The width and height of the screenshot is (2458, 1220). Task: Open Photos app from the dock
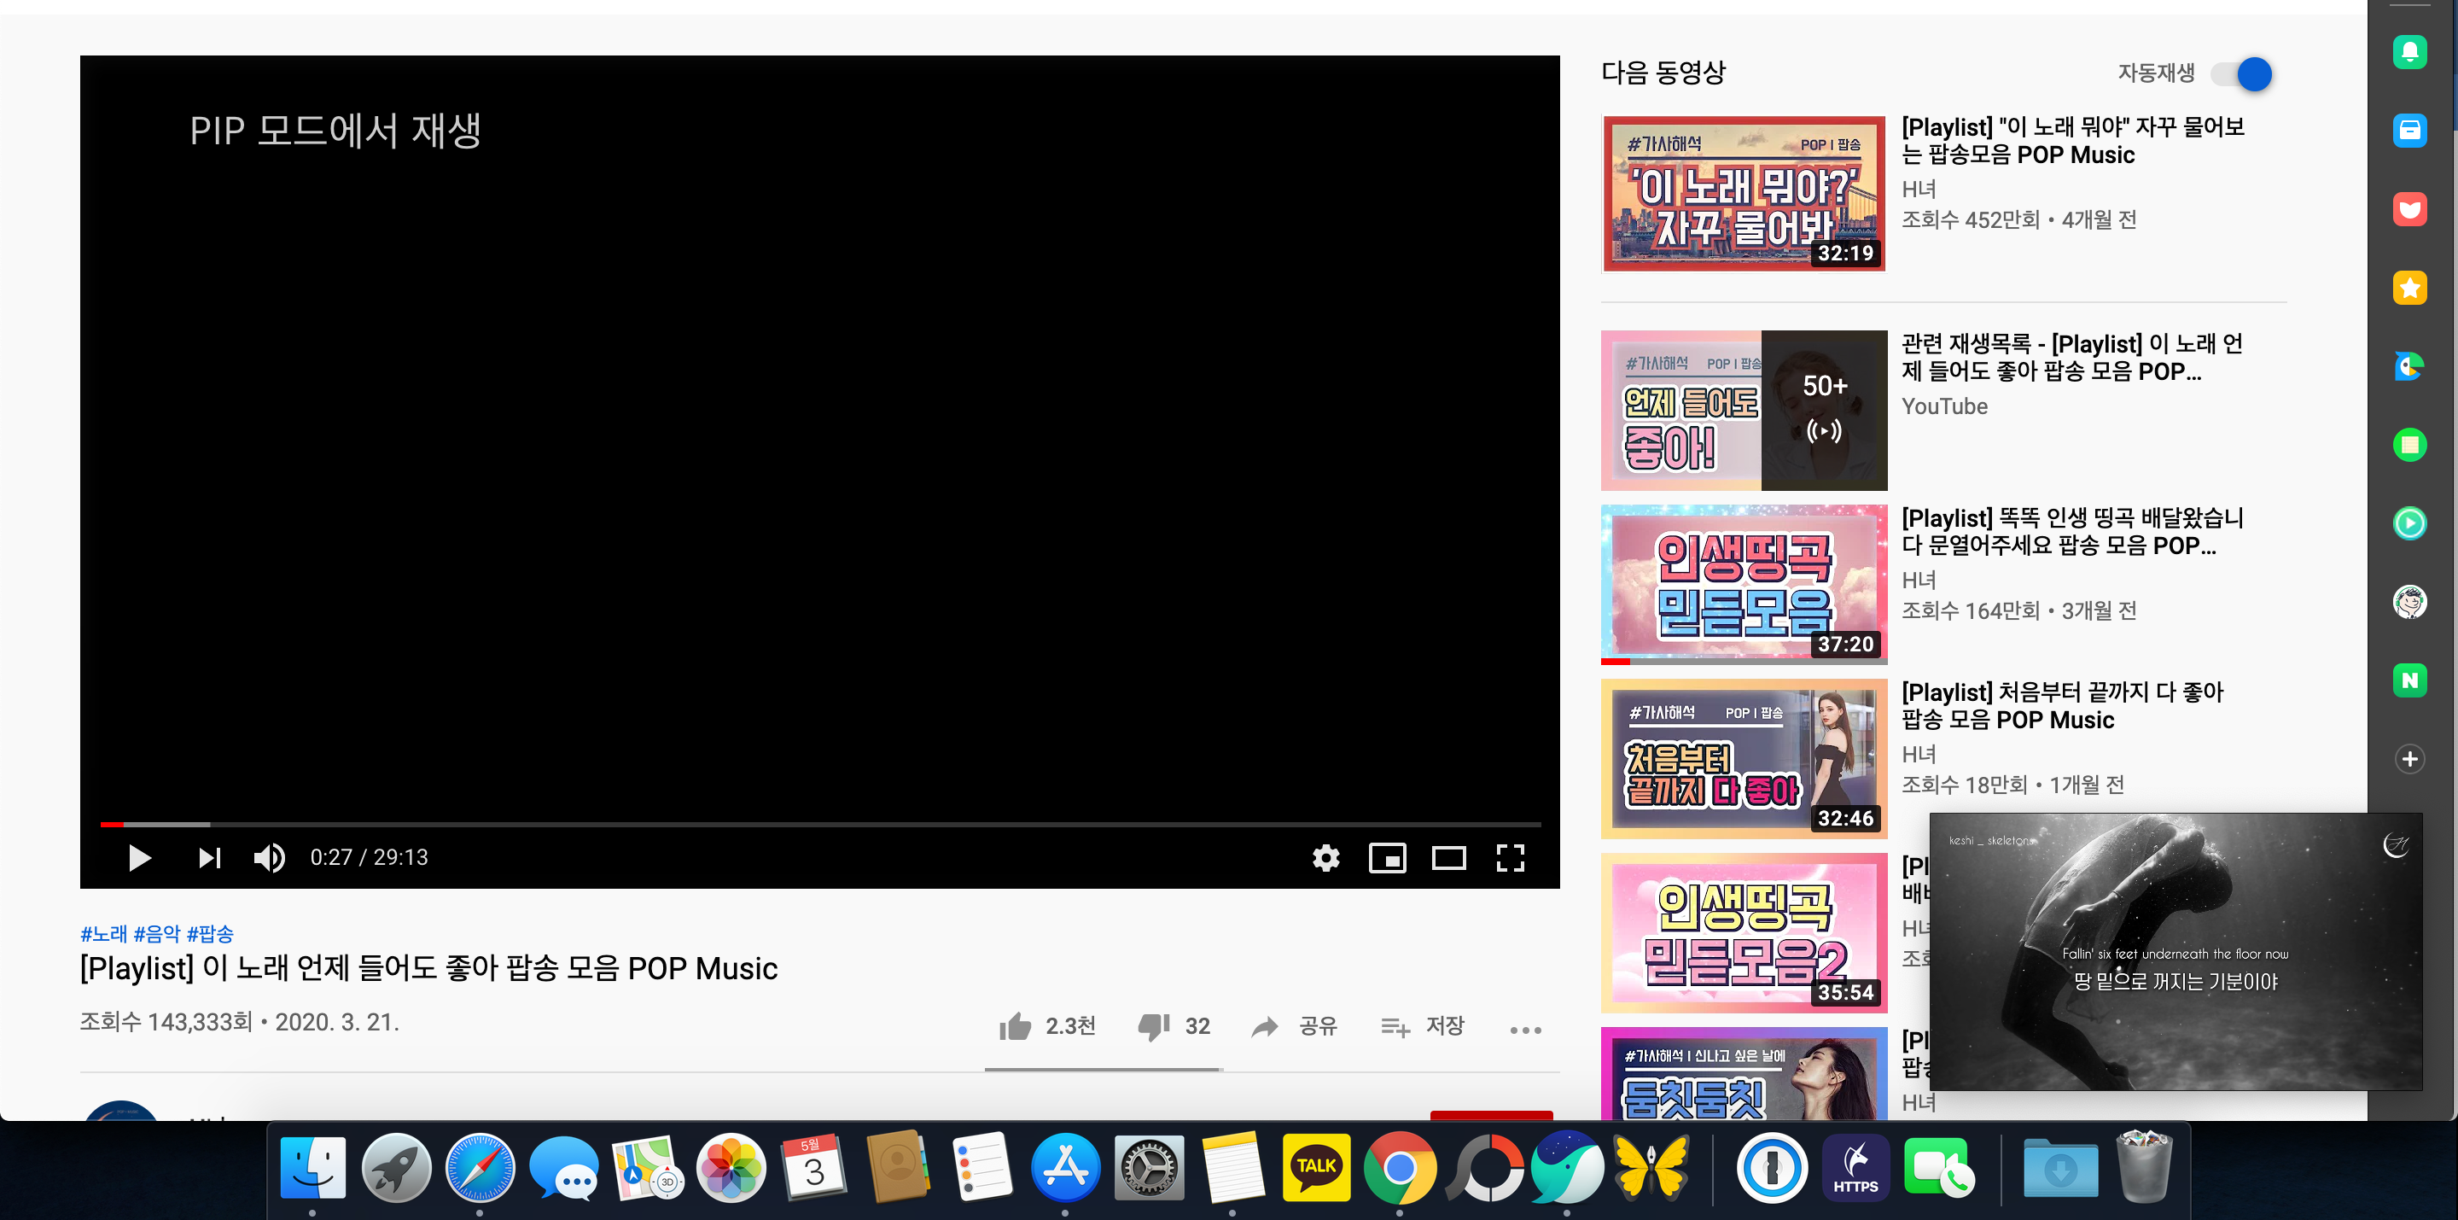click(731, 1166)
